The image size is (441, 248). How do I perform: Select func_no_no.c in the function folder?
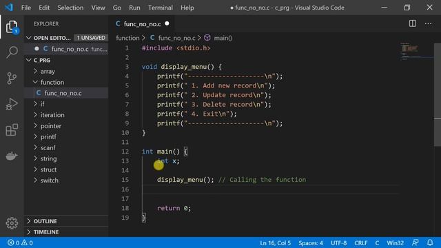click(66, 93)
